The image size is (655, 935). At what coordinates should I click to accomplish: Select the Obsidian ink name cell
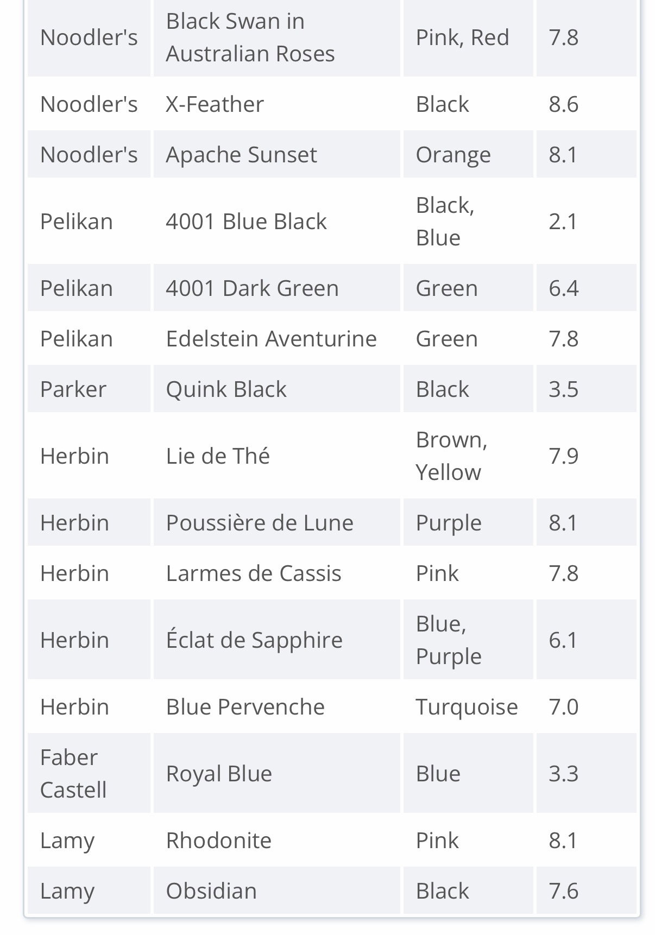pos(276,890)
